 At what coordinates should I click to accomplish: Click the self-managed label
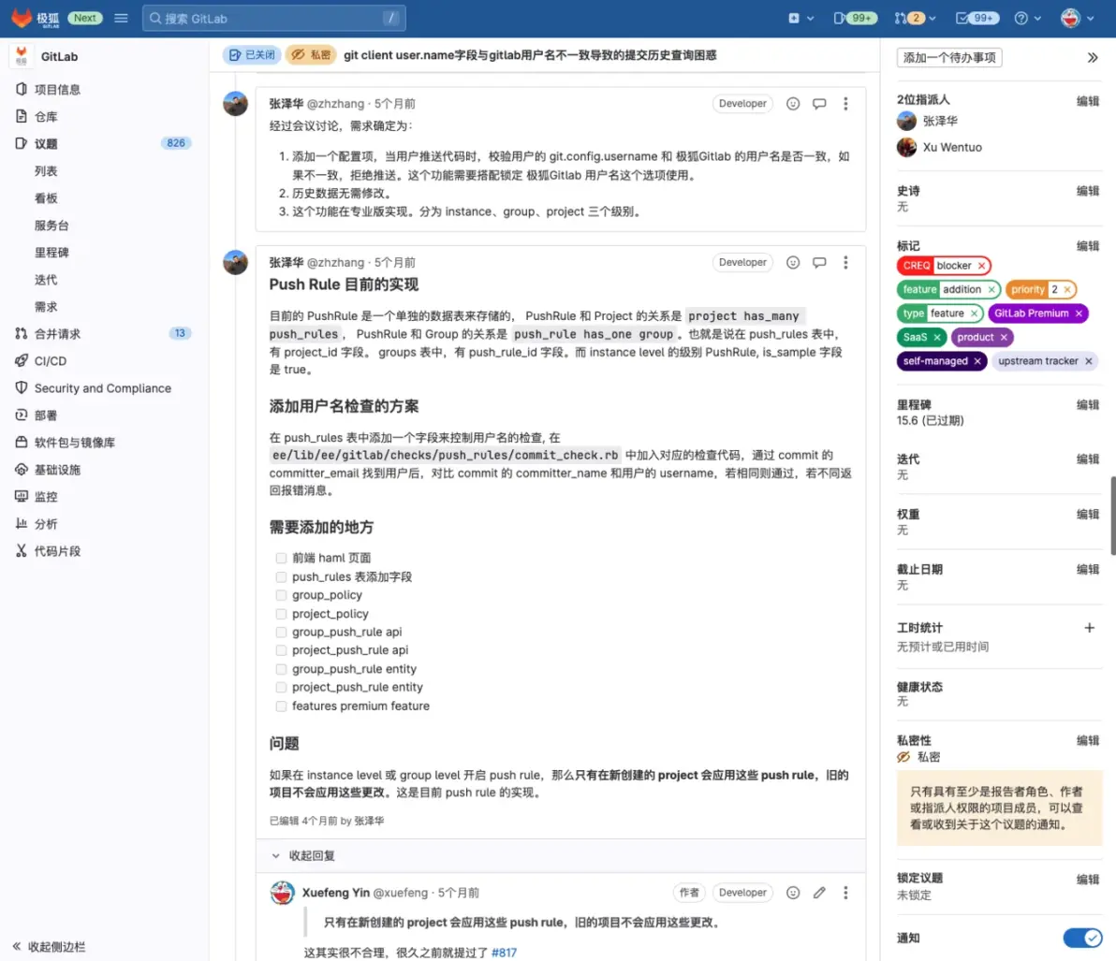coord(935,361)
